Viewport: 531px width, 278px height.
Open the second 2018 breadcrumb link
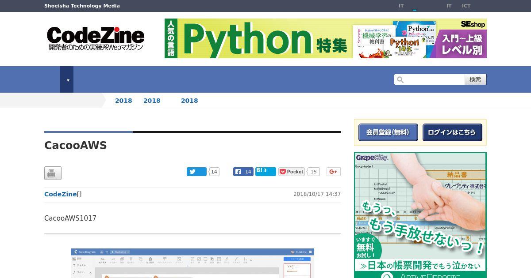point(152,101)
